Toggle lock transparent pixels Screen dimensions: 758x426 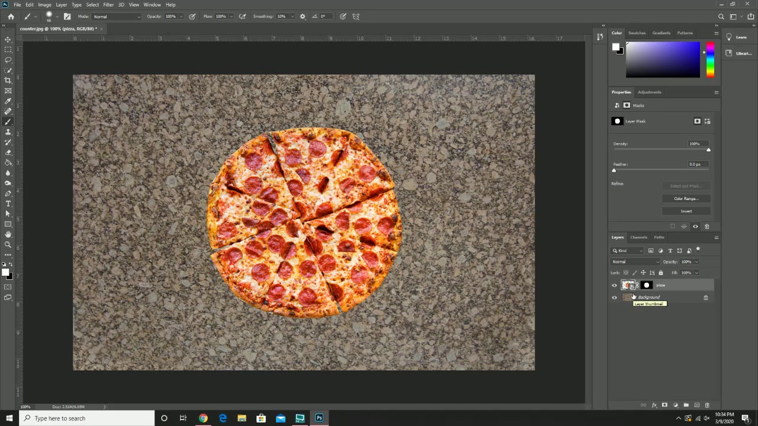[625, 273]
